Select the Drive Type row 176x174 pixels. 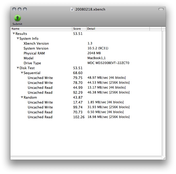pyautogui.click(x=86, y=63)
